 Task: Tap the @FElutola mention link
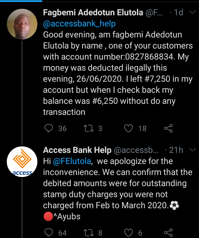72,161
